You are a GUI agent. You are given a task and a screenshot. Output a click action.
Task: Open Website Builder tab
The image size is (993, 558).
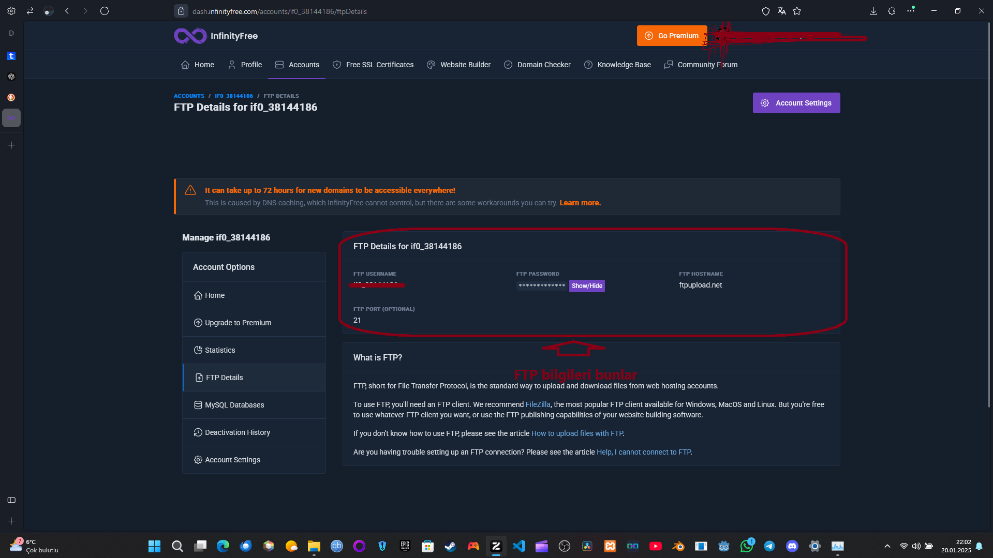coord(459,65)
